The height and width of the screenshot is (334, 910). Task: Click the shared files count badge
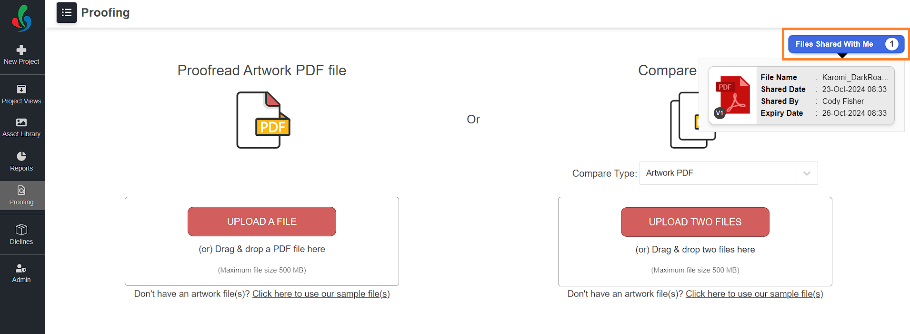[x=891, y=44]
